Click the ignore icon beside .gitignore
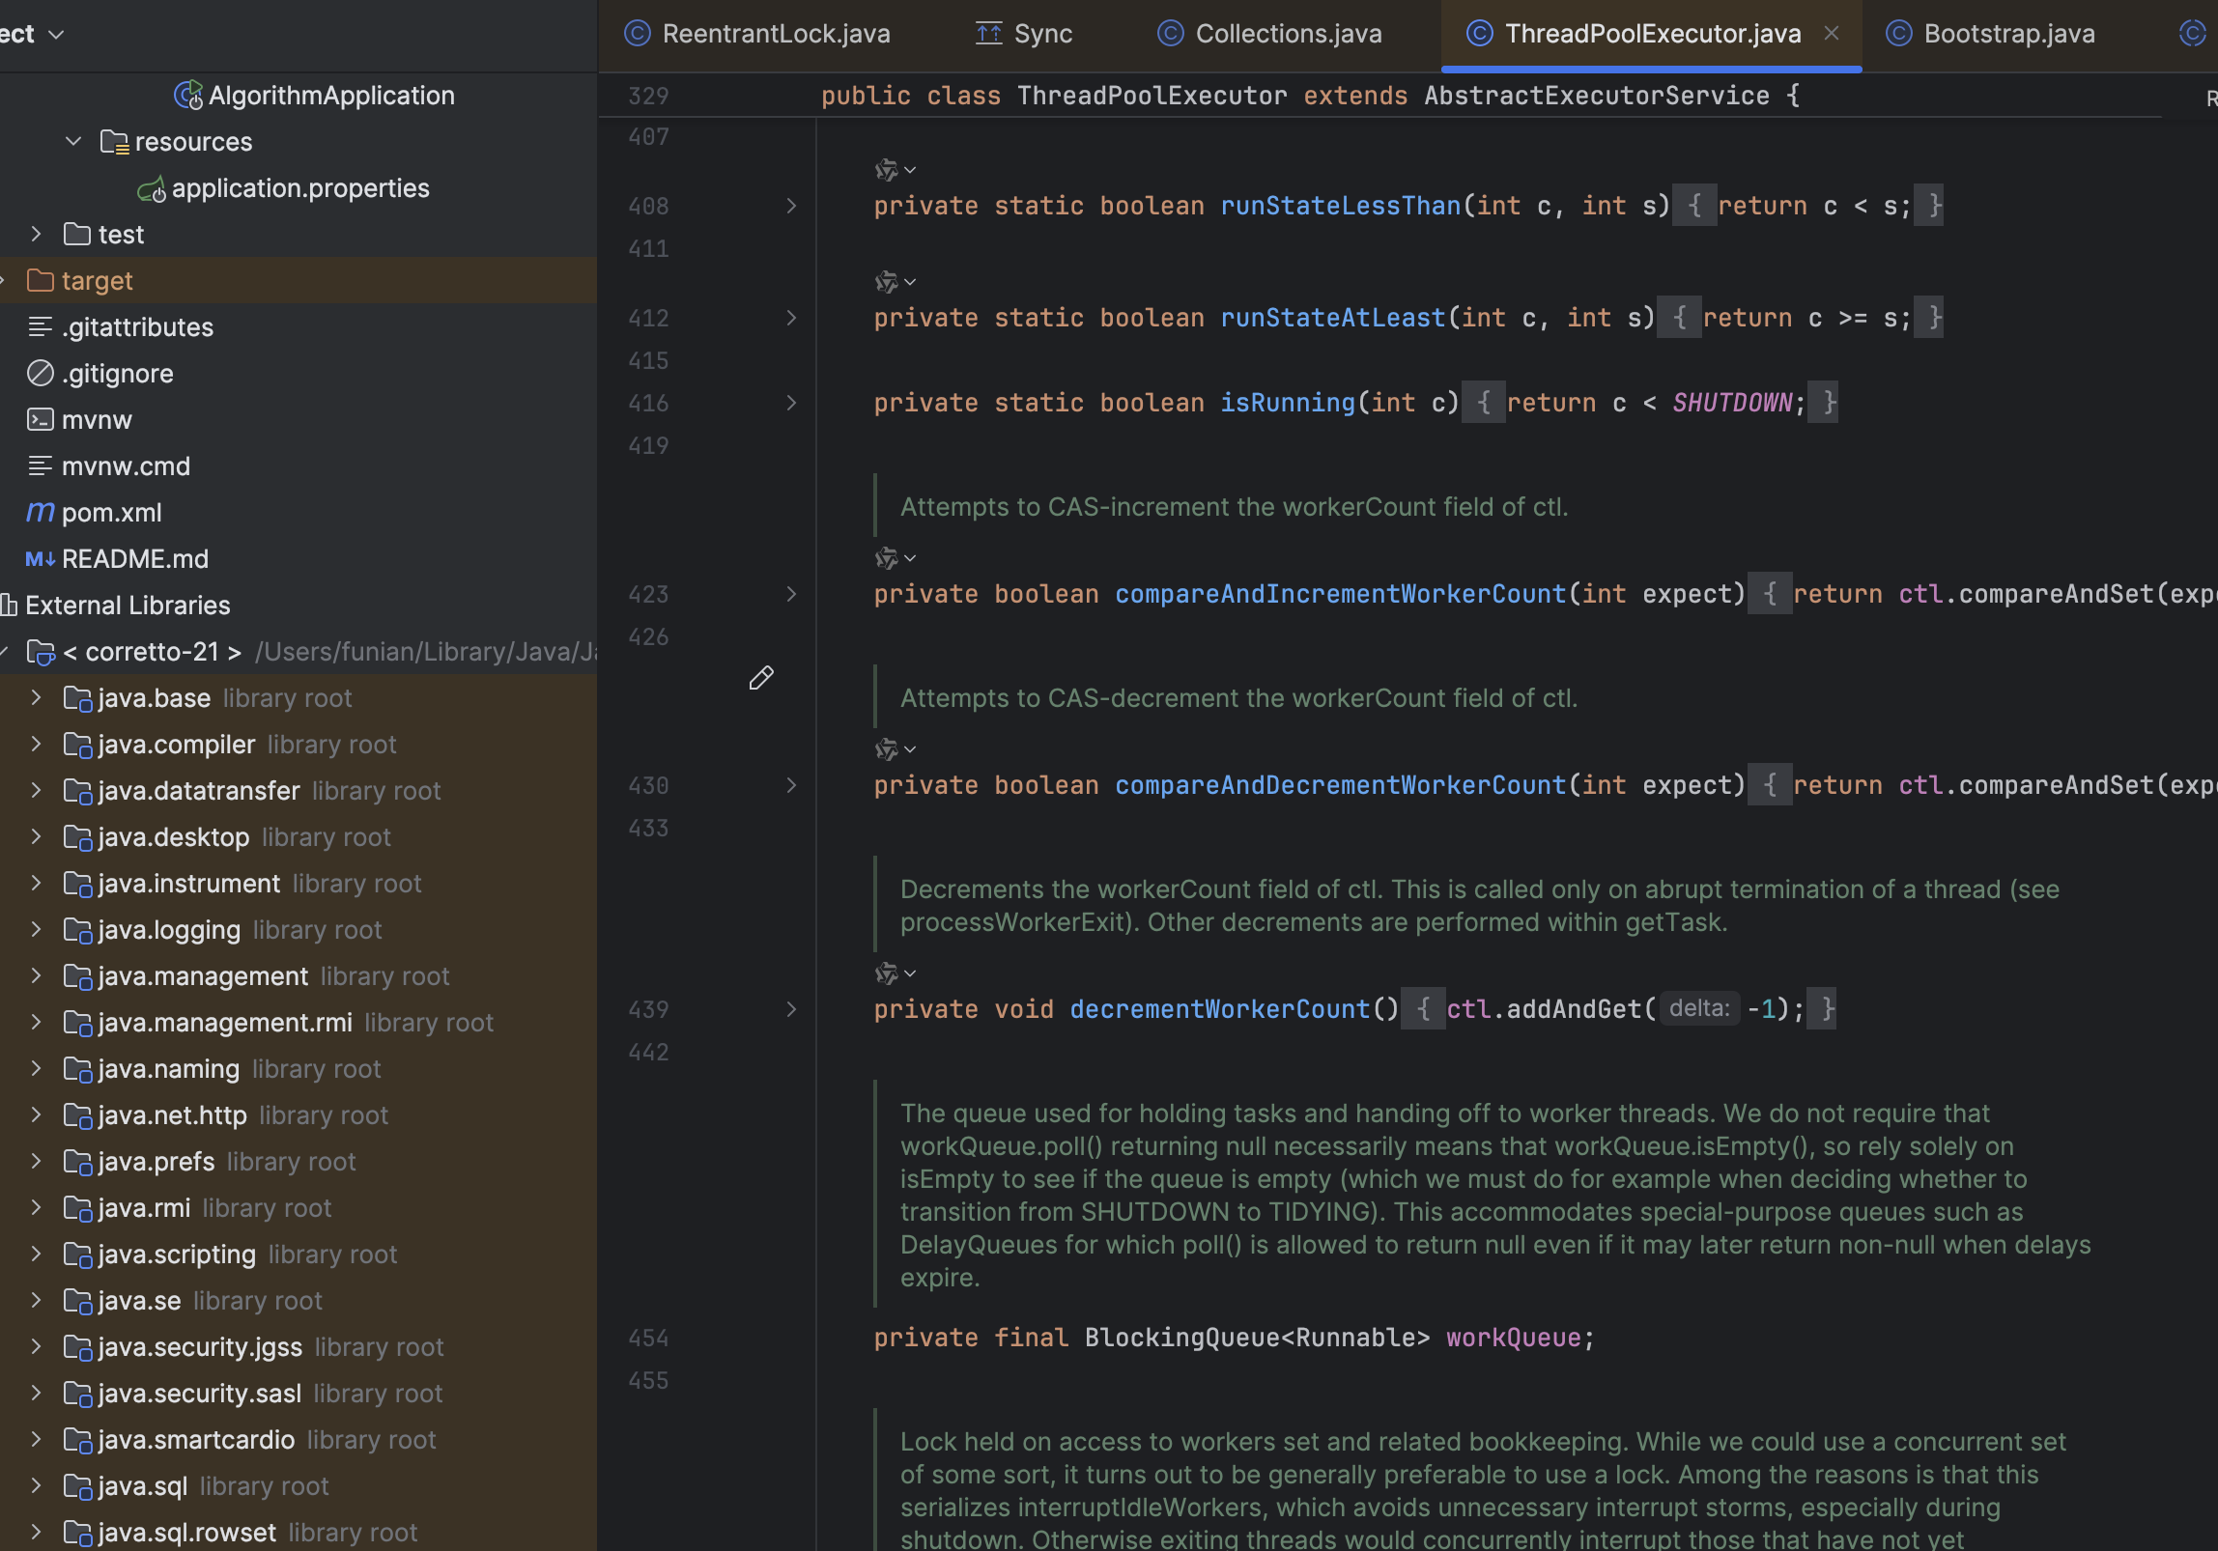 (x=41, y=374)
